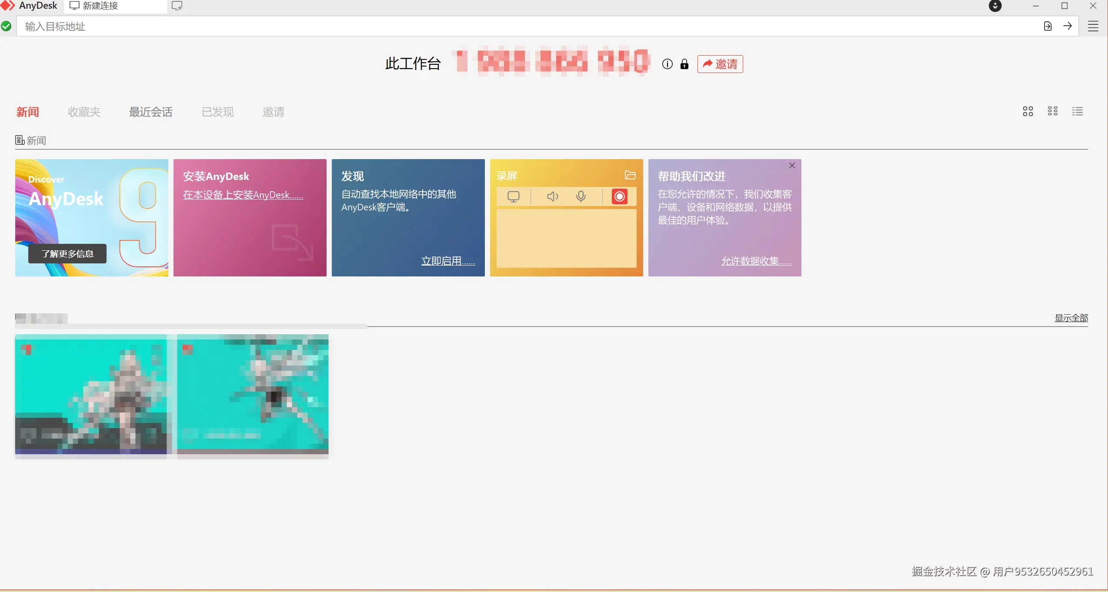Screen dimensions: 1108x592
Task: Switch to small tiles view
Action: click(x=1053, y=112)
